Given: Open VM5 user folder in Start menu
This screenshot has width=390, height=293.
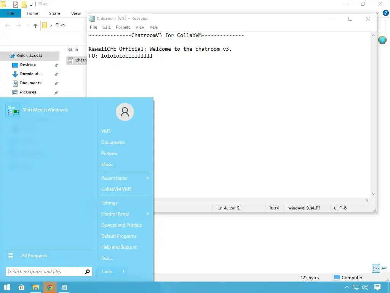Looking at the screenshot, I should 106,131.
